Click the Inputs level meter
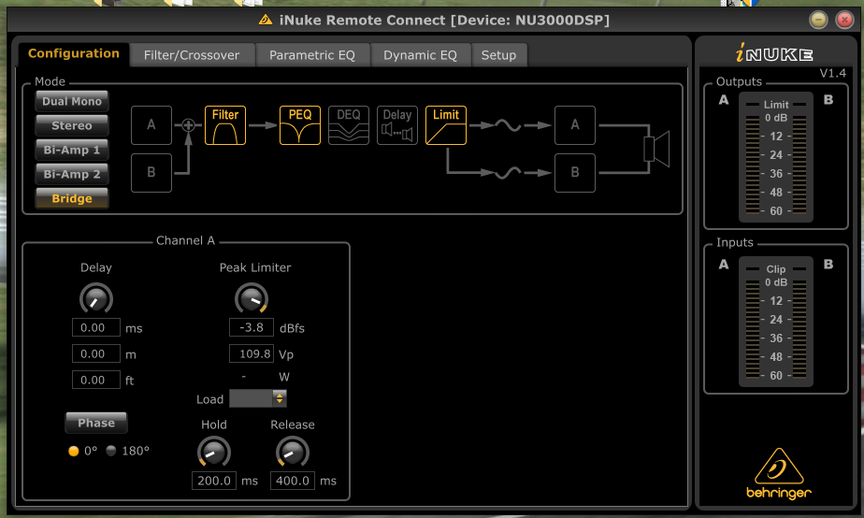The height and width of the screenshot is (518, 864). pyautogui.click(x=776, y=322)
